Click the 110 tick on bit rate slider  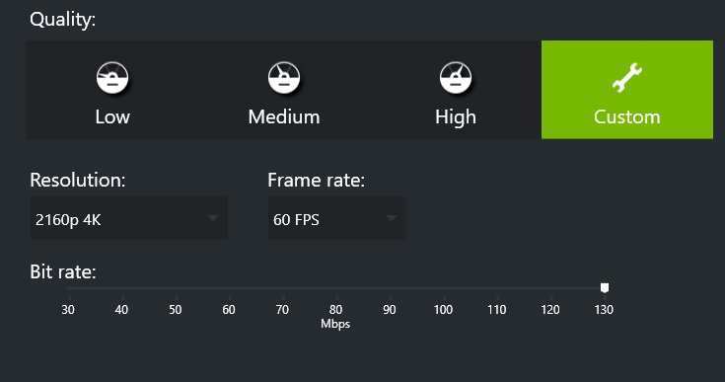point(497,288)
